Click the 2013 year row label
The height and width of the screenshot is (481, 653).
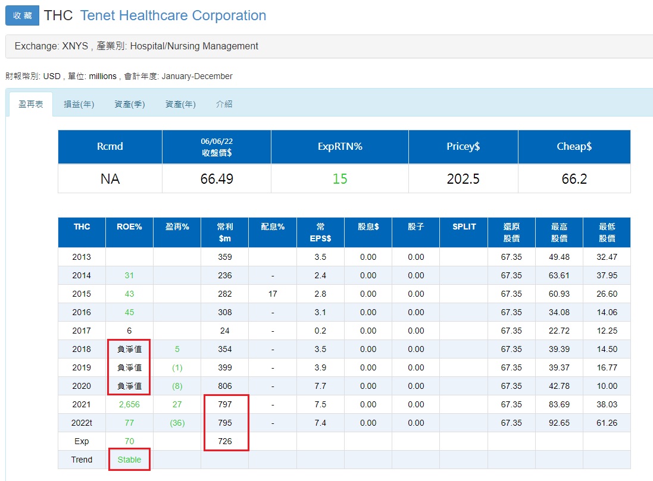(x=82, y=257)
